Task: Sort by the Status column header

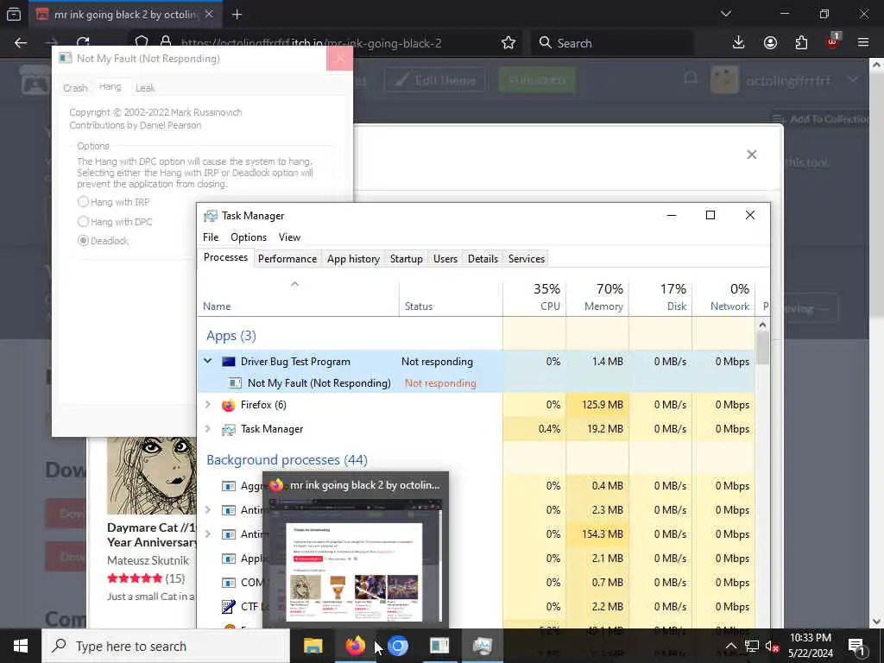Action: pos(451,297)
